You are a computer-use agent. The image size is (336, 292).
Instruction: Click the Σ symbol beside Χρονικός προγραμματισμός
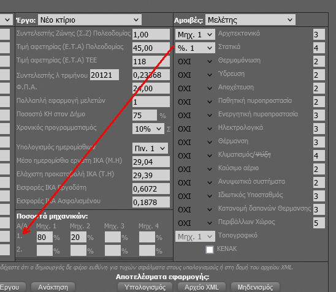pos(169,129)
